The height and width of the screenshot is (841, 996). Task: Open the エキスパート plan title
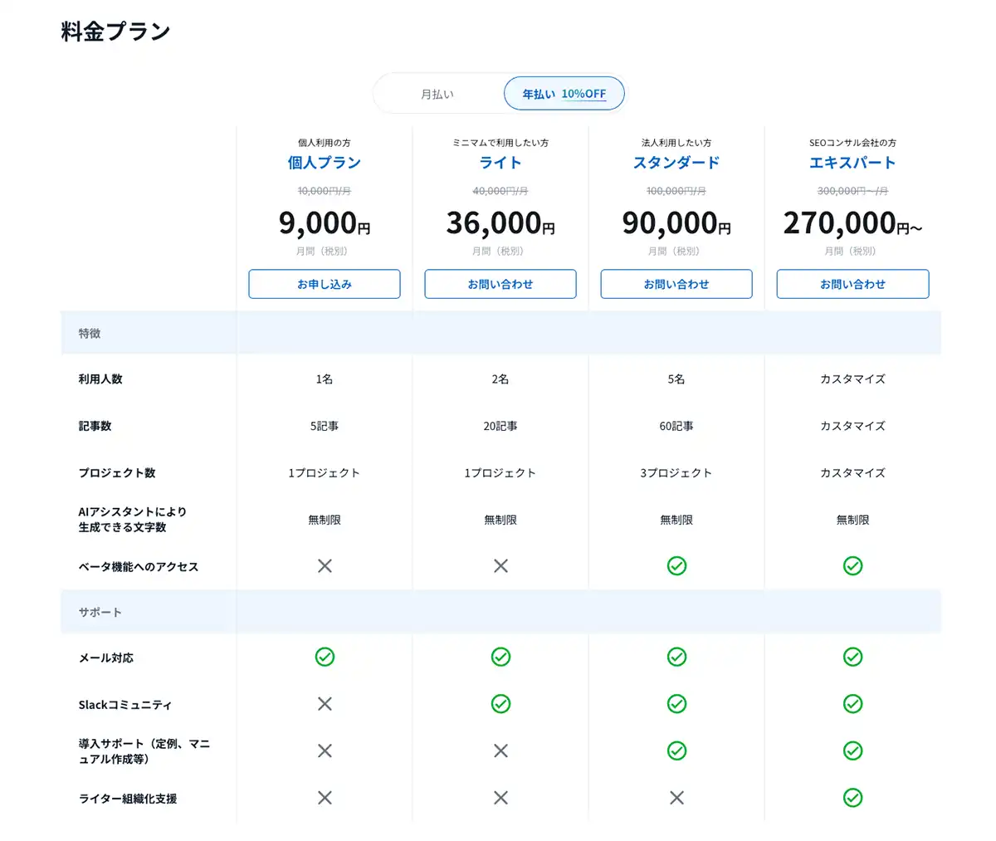[852, 163]
